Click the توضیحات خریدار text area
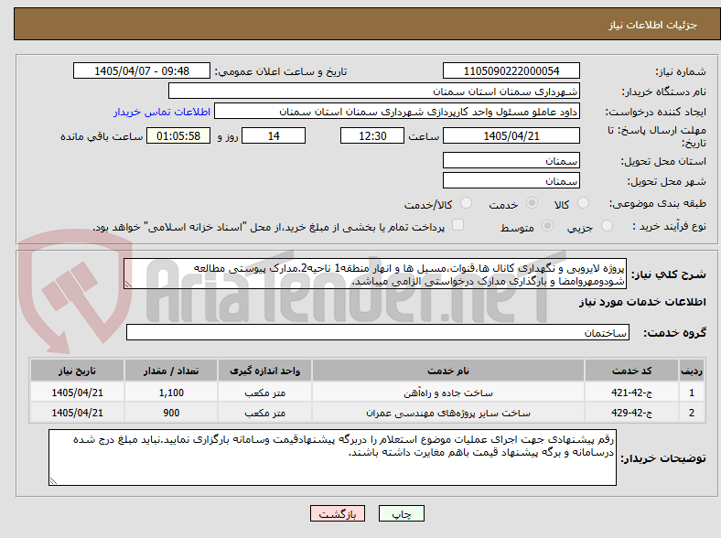The image size is (721, 538). point(332,457)
